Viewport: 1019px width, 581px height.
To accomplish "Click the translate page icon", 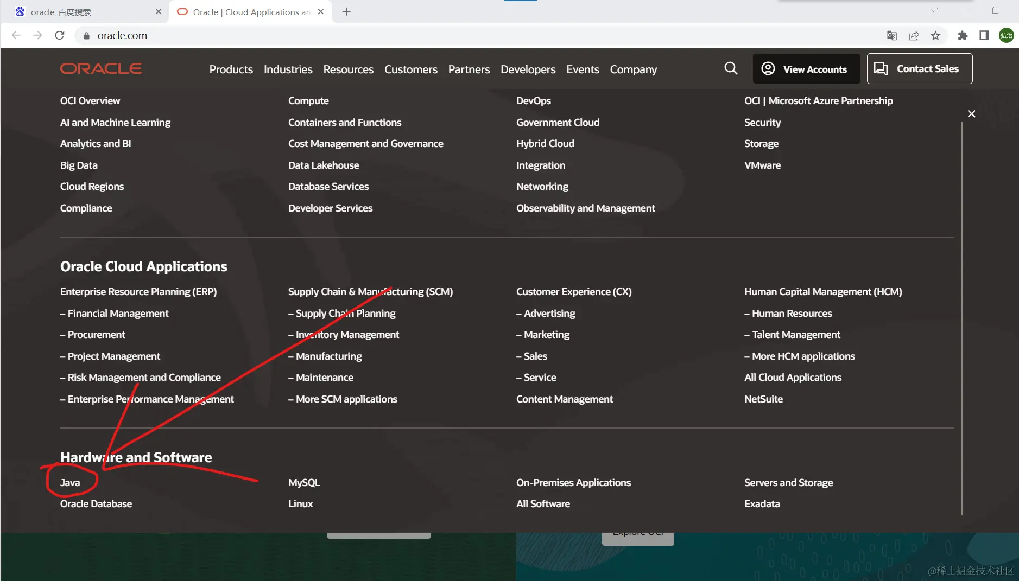I will point(891,35).
